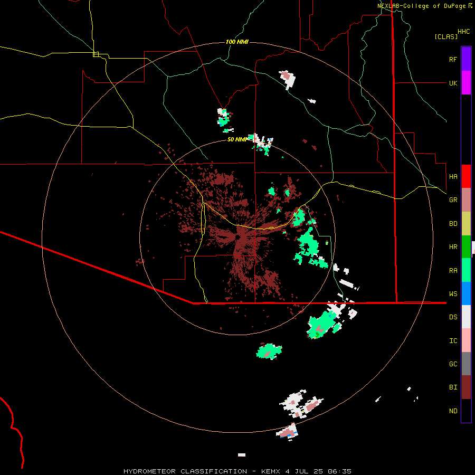Viewport: 475px width, 475px height.
Task: Click the magenta UK legend color swatch
Action: tap(466, 83)
